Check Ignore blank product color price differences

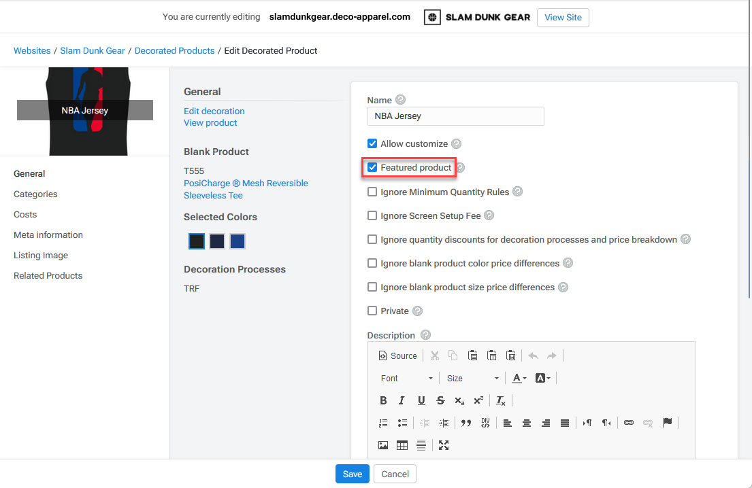pos(372,264)
